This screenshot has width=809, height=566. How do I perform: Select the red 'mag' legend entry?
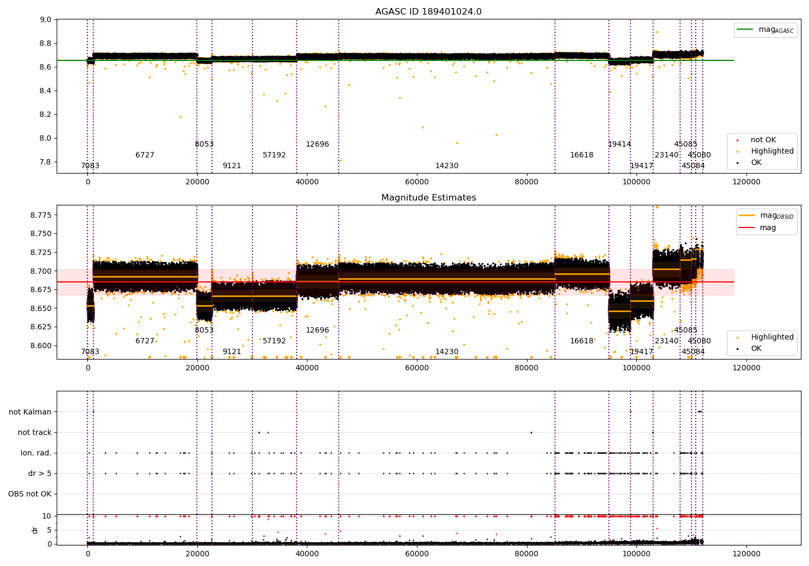click(758, 228)
